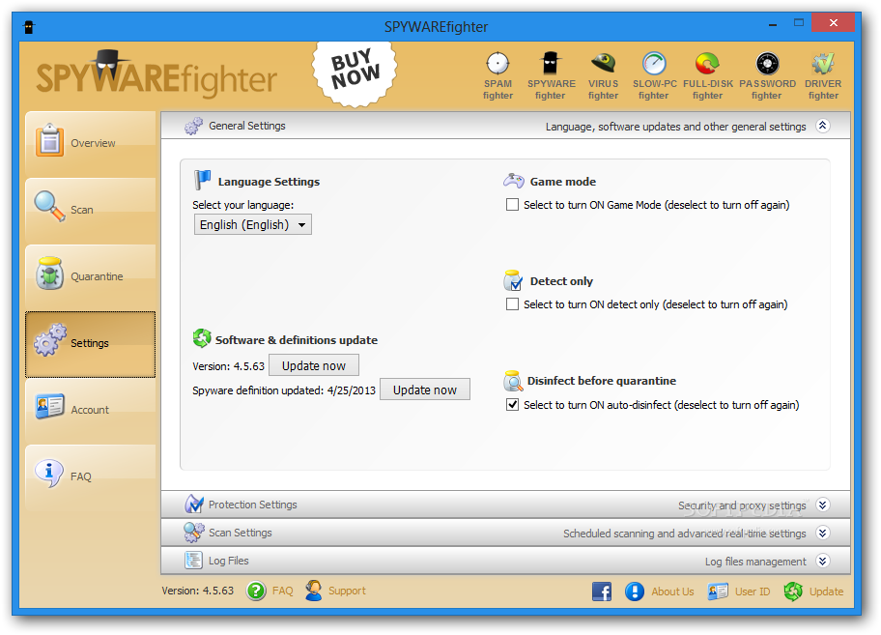Enable Game Mode checkbox

pos(512,205)
